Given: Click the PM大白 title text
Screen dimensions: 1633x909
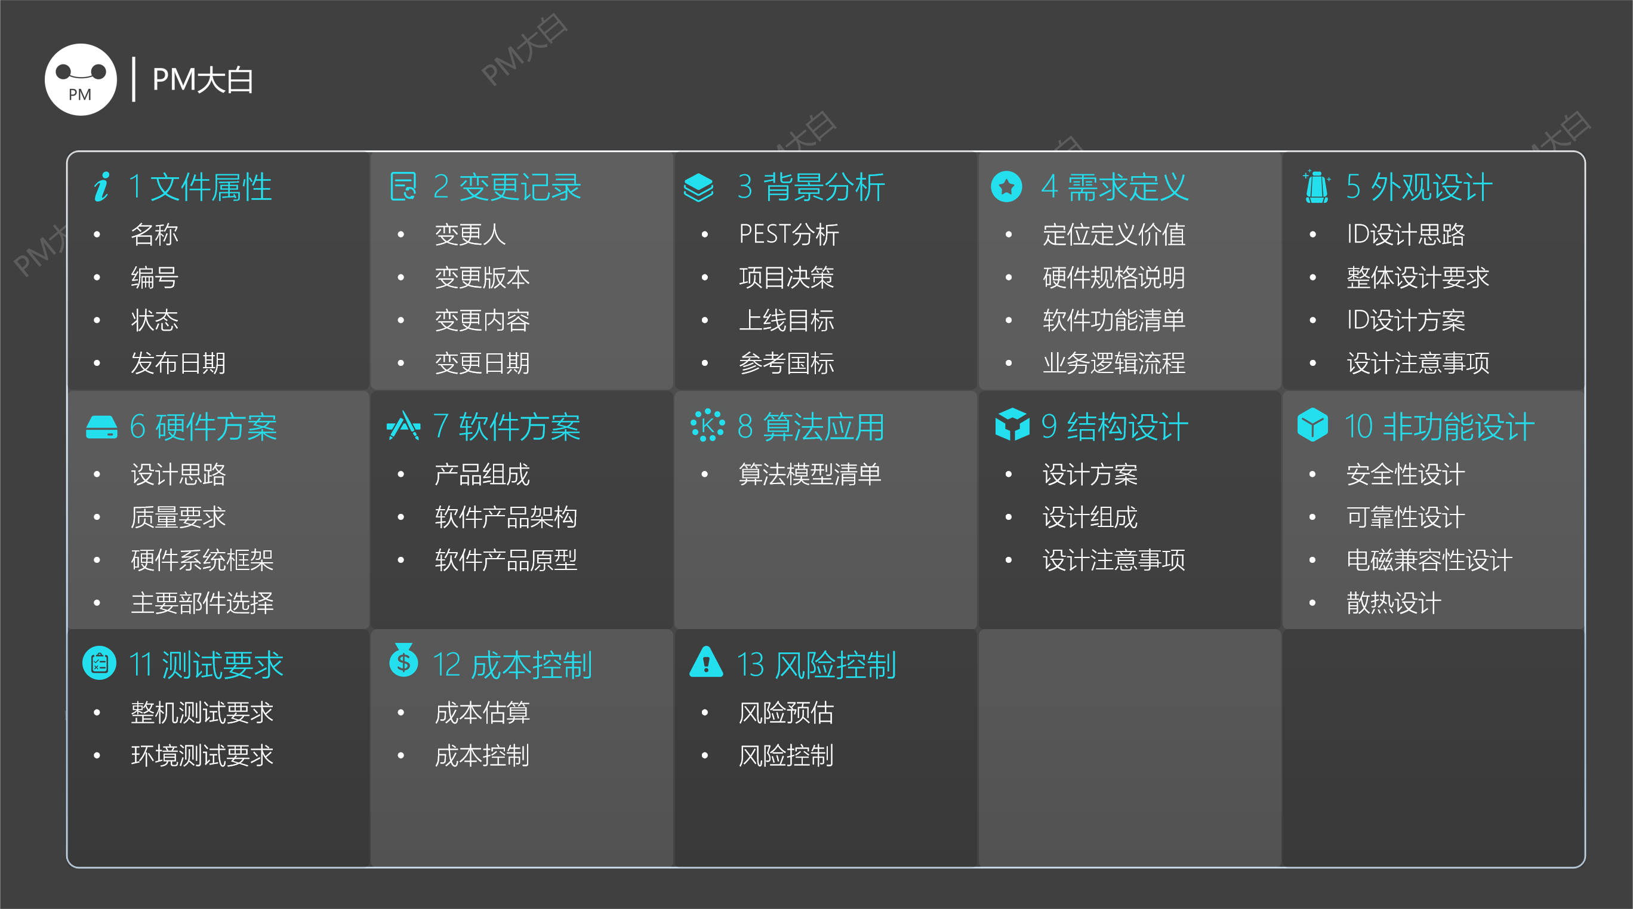Looking at the screenshot, I should pos(203,80).
